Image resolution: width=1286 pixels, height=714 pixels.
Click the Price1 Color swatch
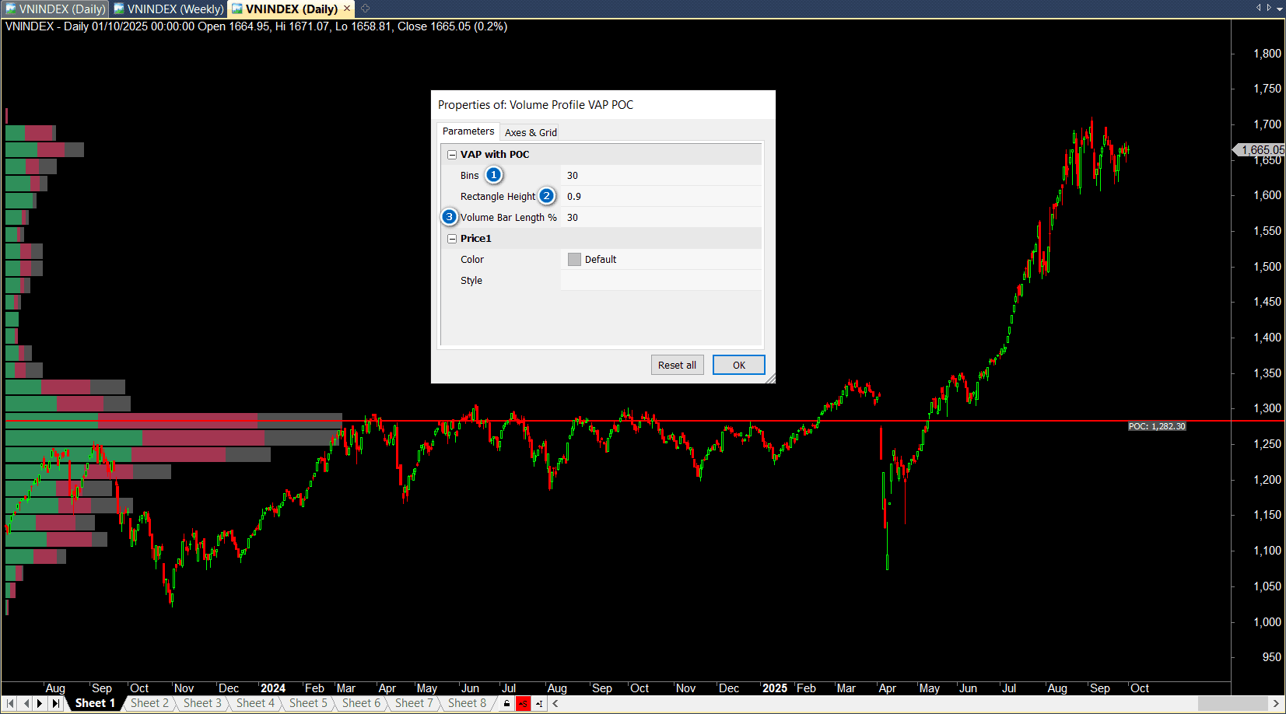(574, 260)
